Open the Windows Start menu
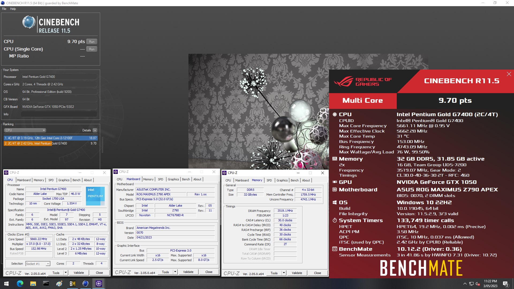The height and width of the screenshot is (289, 514). (6, 284)
